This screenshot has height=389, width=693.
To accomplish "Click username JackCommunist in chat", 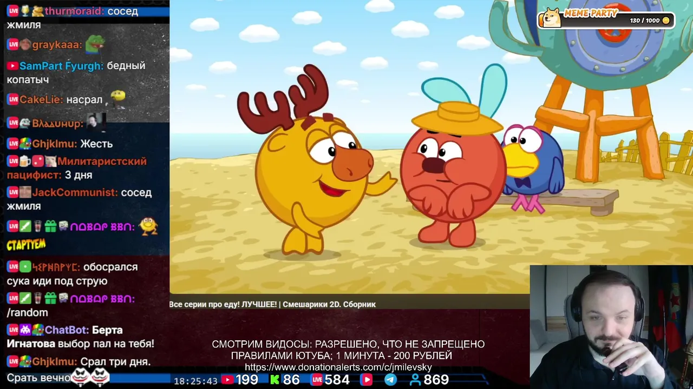I will pyautogui.click(x=75, y=192).
